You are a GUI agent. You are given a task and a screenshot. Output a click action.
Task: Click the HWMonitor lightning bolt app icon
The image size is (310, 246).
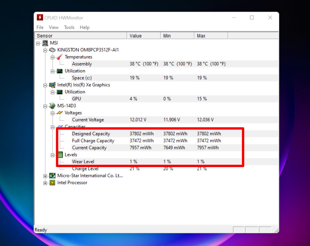click(x=40, y=18)
